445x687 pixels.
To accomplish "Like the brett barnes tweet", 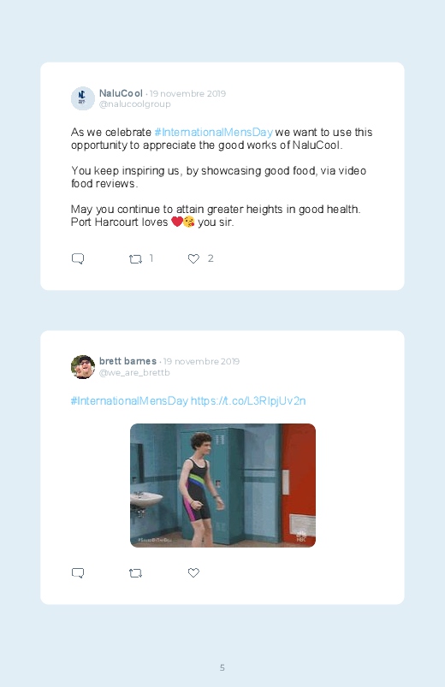I will (193, 572).
